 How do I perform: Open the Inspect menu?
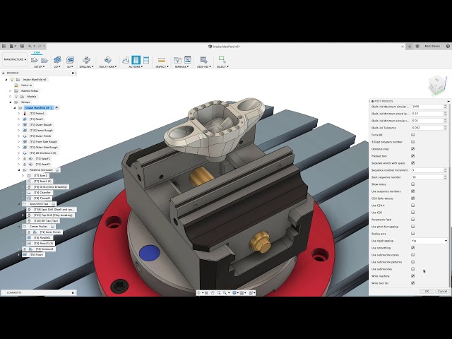[162, 66]
